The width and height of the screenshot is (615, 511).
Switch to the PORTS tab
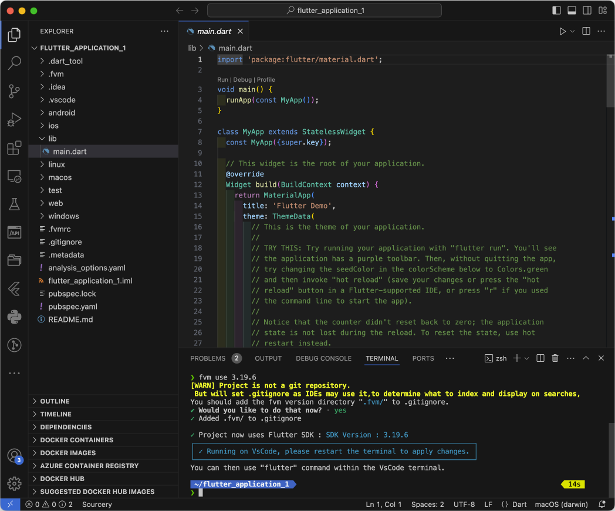coord(423,358)
